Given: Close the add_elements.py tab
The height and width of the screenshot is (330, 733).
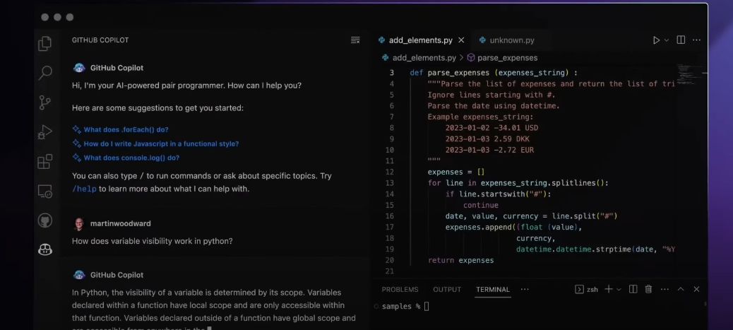Looking at the screenshot, I should click(x=461, y=40).
